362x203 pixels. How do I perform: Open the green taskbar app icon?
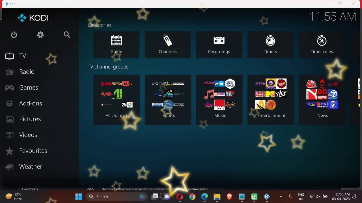tap(254, 197)
